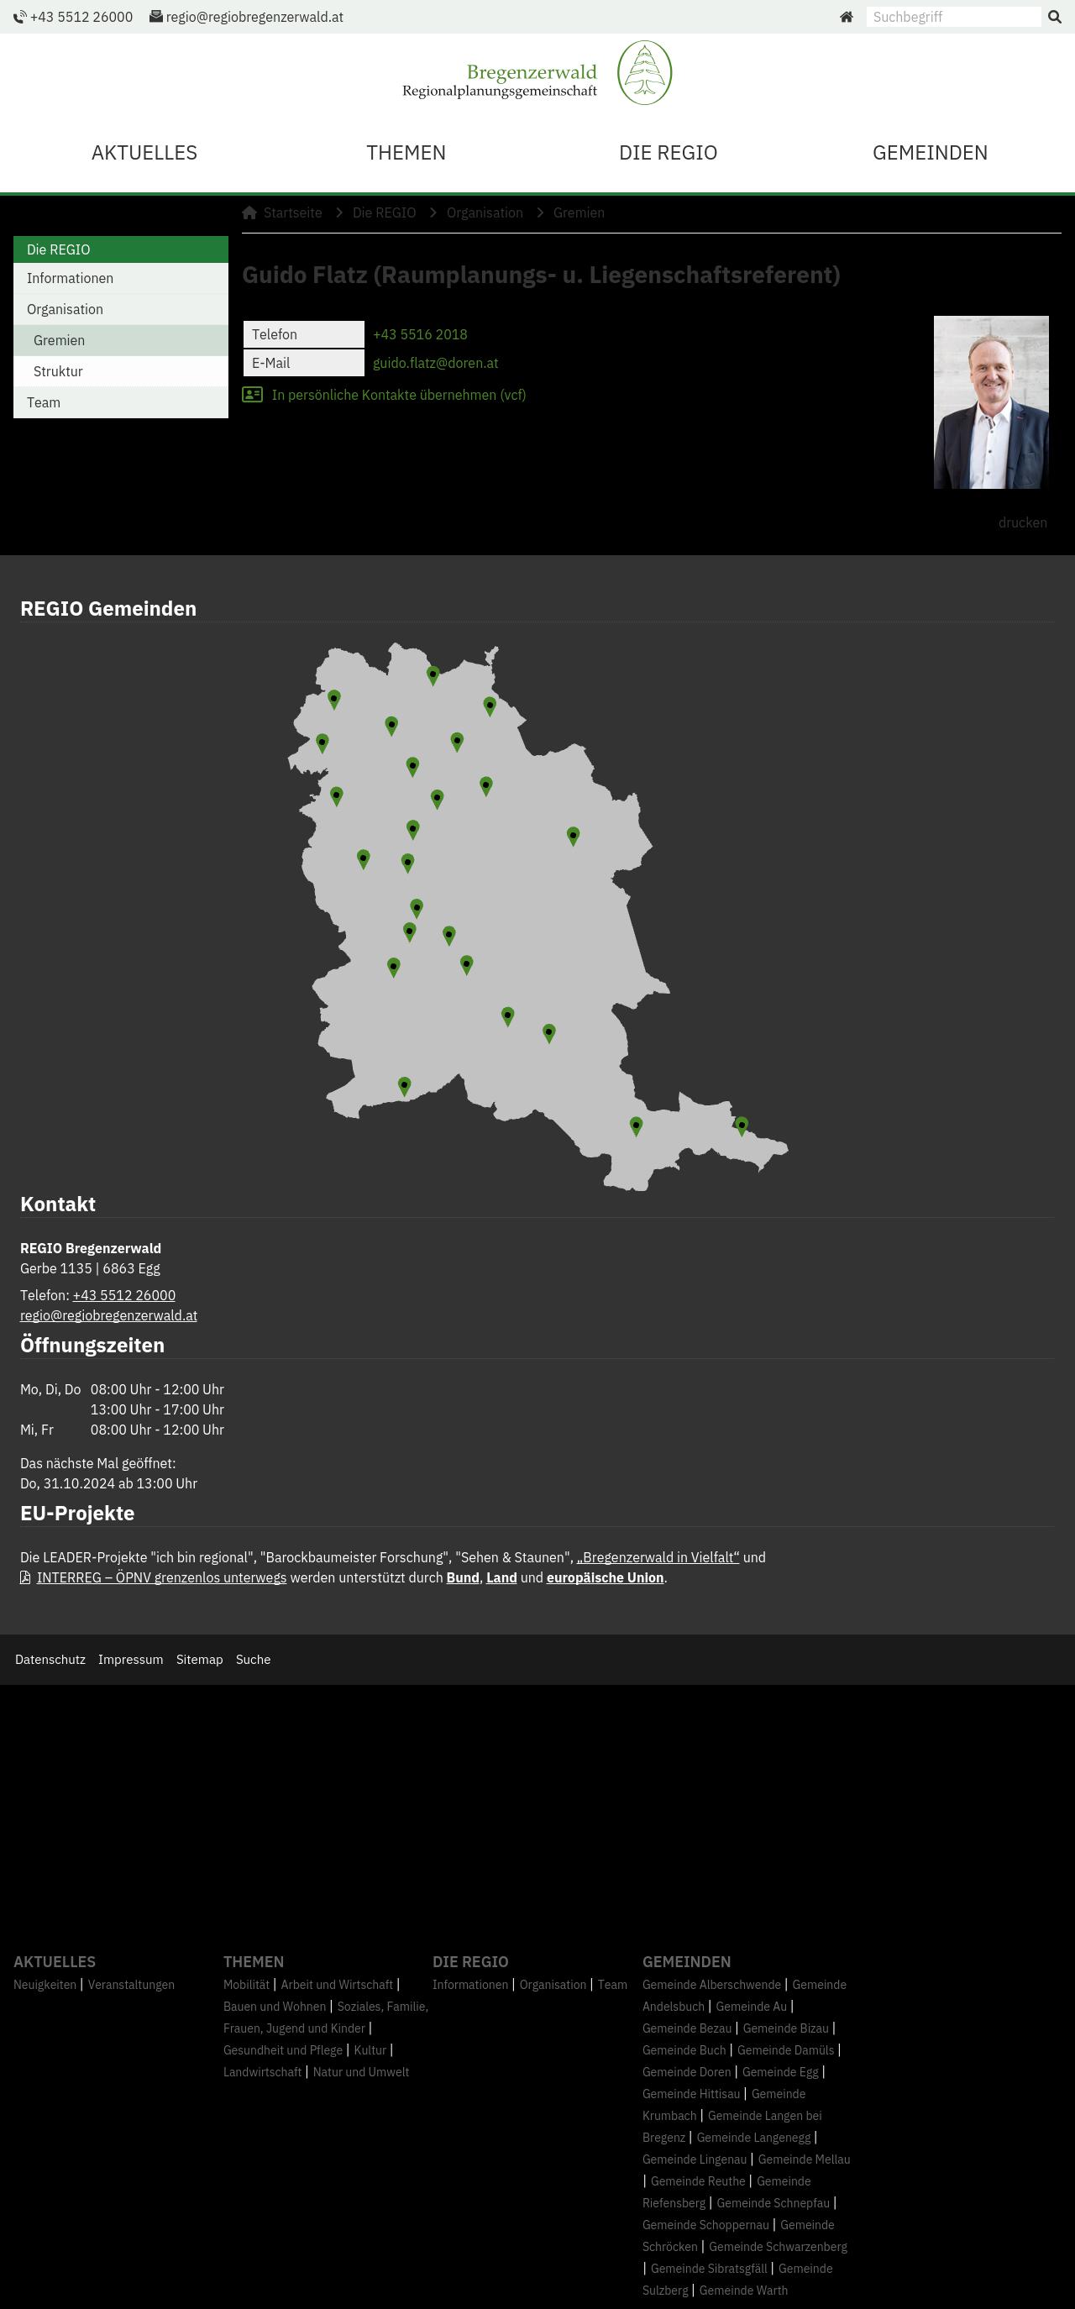The image size is (1075, 2309).
Task: Click the search magnifier icon
Action: pos(1054,17)
